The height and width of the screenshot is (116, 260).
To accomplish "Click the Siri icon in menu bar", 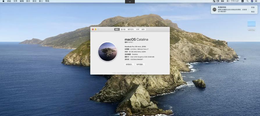I will coord(252,1).
